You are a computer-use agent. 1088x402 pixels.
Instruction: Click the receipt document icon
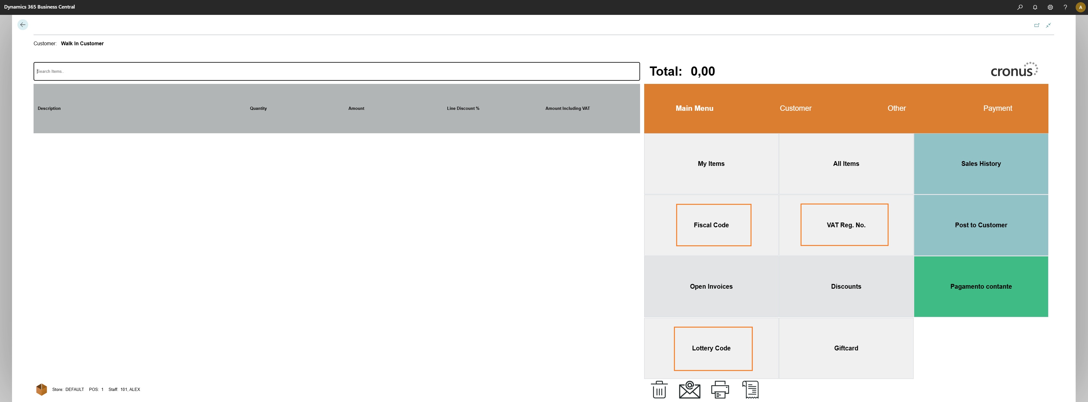coord(750,389)
